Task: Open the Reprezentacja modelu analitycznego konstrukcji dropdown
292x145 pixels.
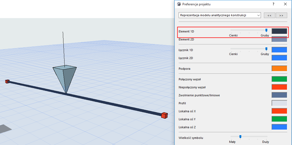Action: coord(220,15)
